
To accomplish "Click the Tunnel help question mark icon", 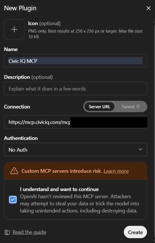I will click(138, 107).
